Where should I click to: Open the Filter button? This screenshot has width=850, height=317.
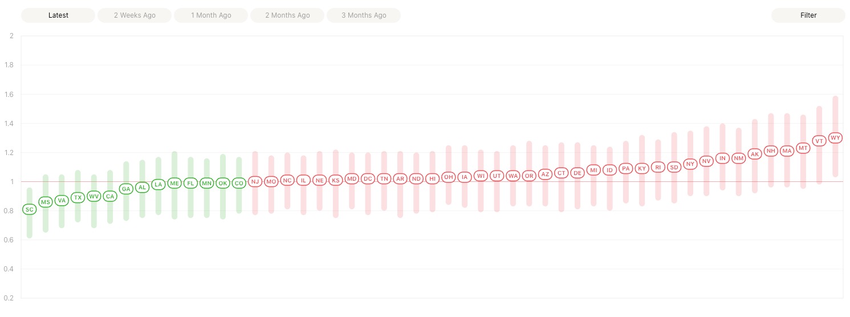[808, 15]
